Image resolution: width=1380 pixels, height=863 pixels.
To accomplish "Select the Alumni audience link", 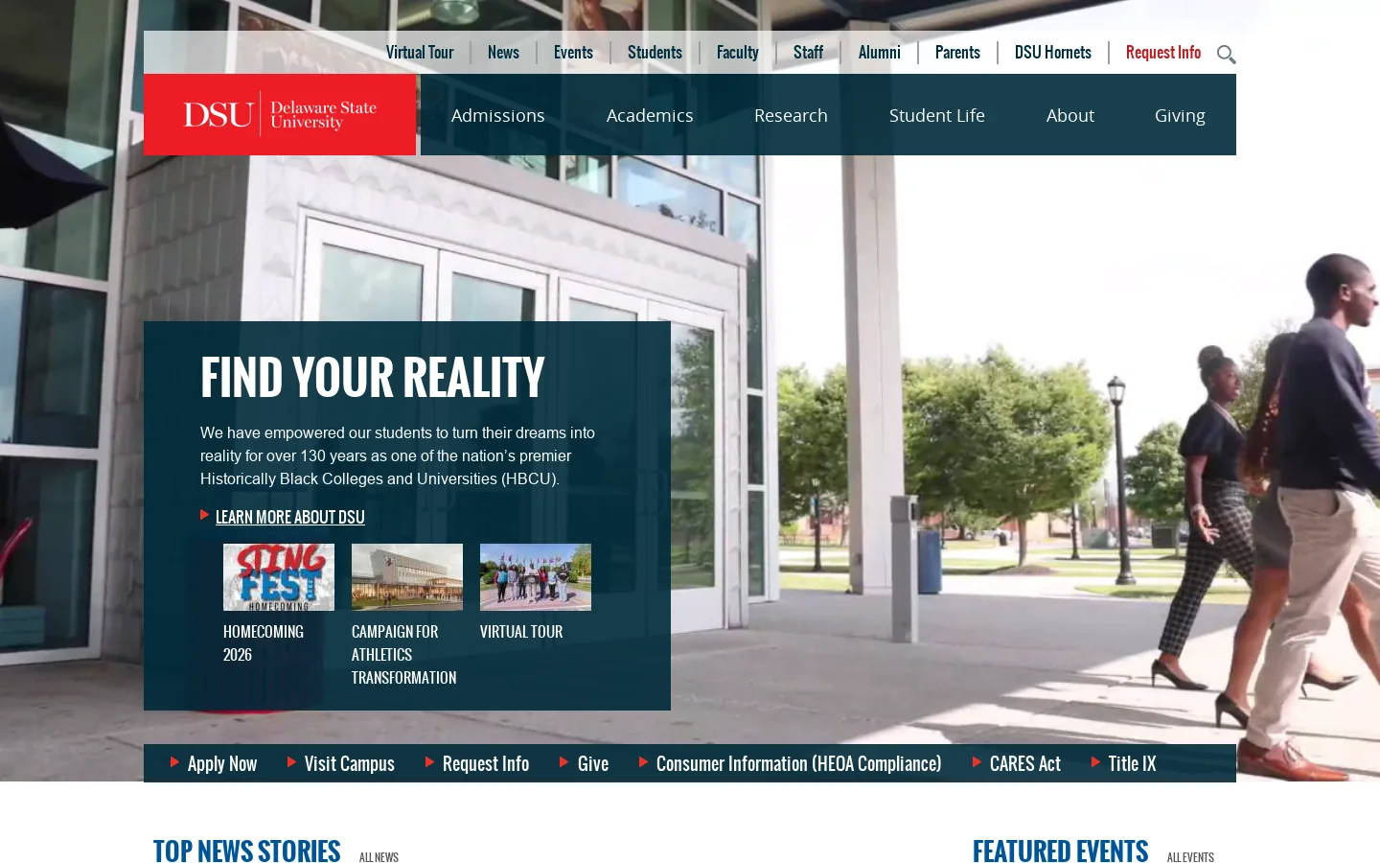I will (x=880, y=53).
